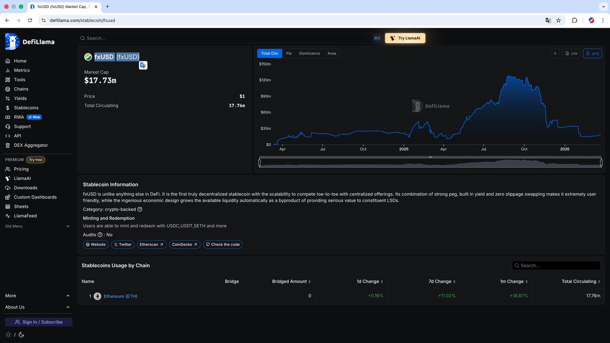Open a new browser tab
Image resolution: width=610 pixels, height=343 pixels.
click(107, 6)
